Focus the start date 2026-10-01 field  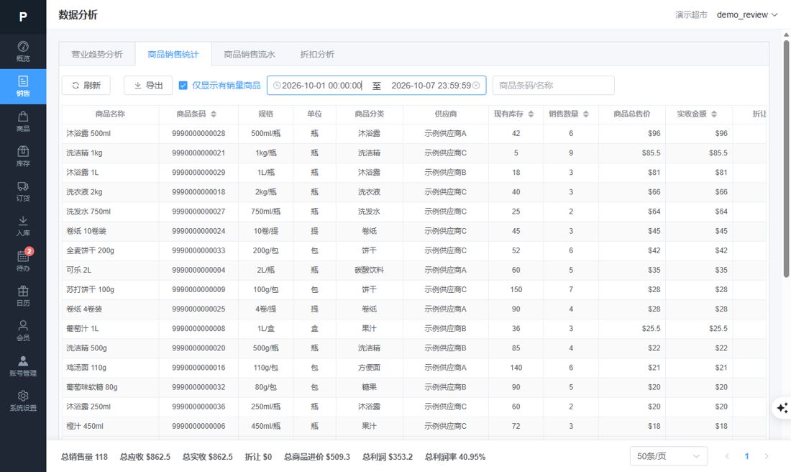tap(322, 86)
